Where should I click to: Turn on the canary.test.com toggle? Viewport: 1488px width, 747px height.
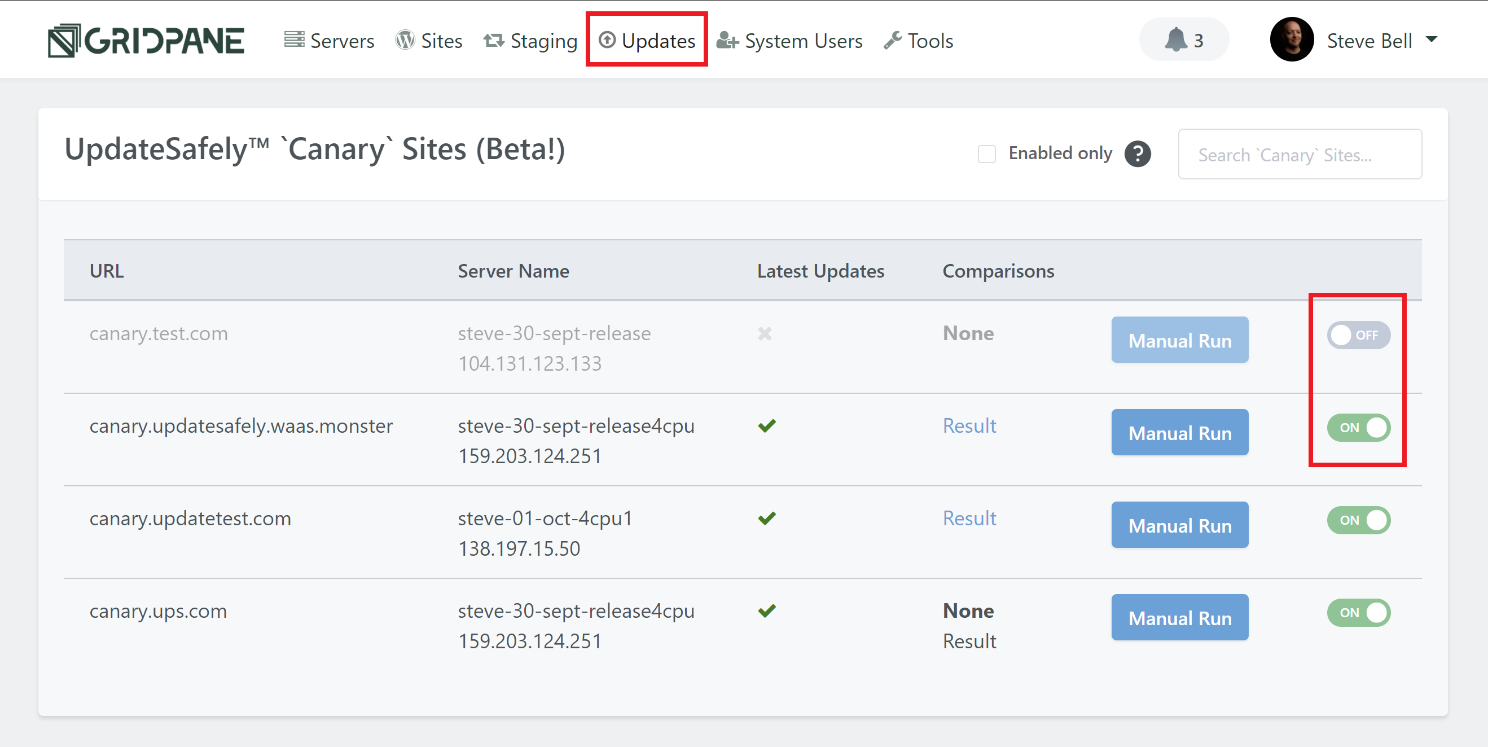[x=1358, y=335]
